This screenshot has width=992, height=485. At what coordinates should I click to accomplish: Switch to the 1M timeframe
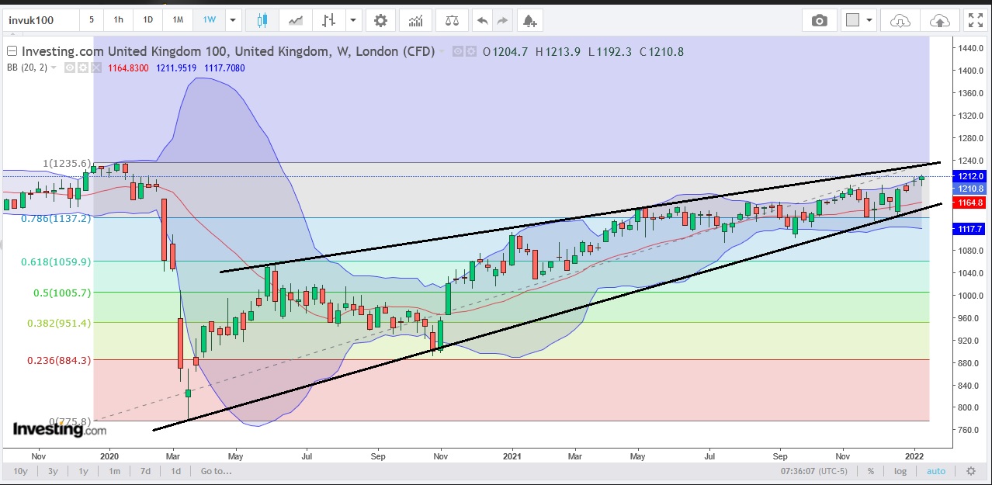click(x=178, y=20)
